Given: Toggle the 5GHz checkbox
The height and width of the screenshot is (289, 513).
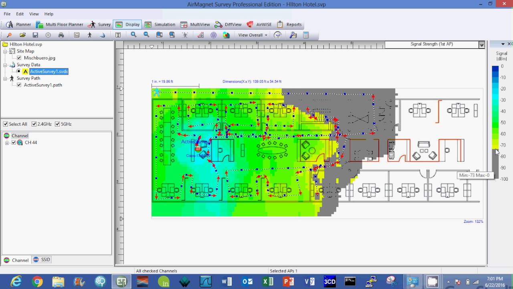Looking at the screenshot, I should click(57, 124).
